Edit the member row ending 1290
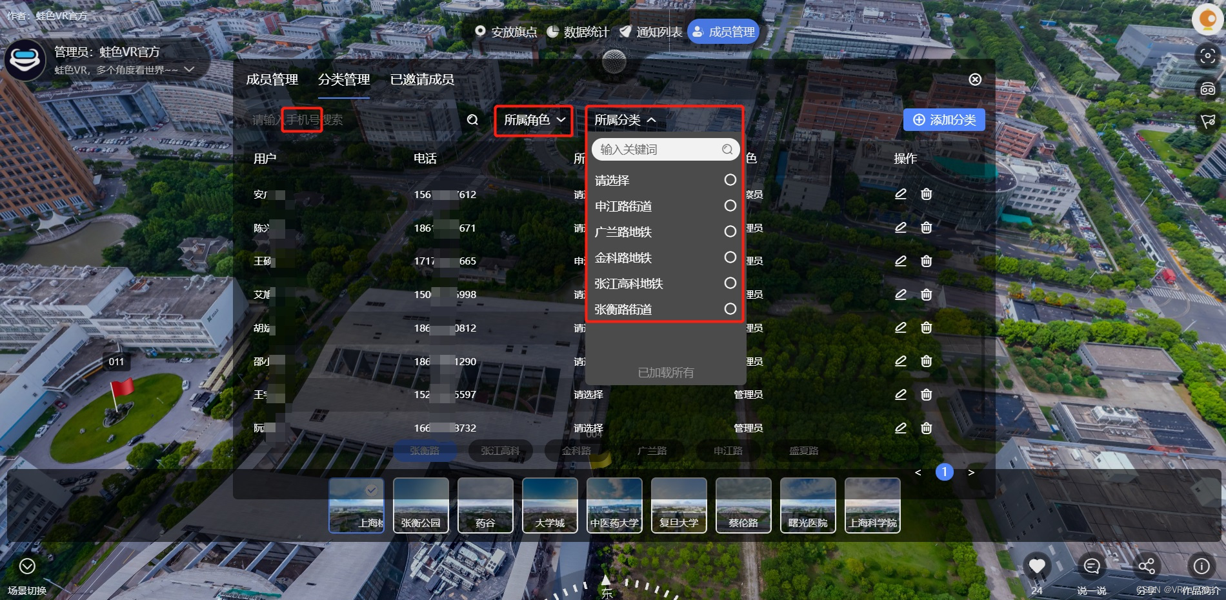Image resolution: width=1226 pixels, height=600 pixels. click(901, 361)
